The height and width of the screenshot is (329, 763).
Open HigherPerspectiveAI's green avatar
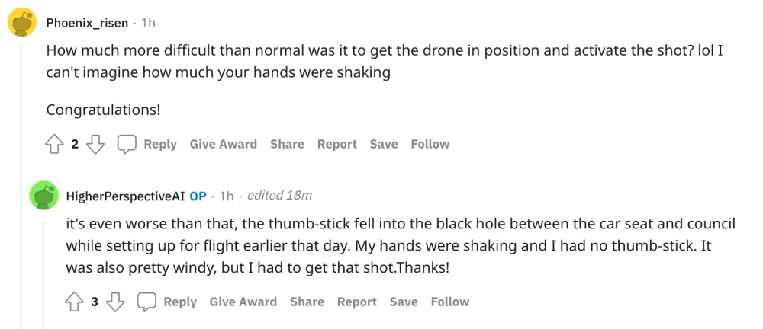pyautogui.click(x=44, y=196)
